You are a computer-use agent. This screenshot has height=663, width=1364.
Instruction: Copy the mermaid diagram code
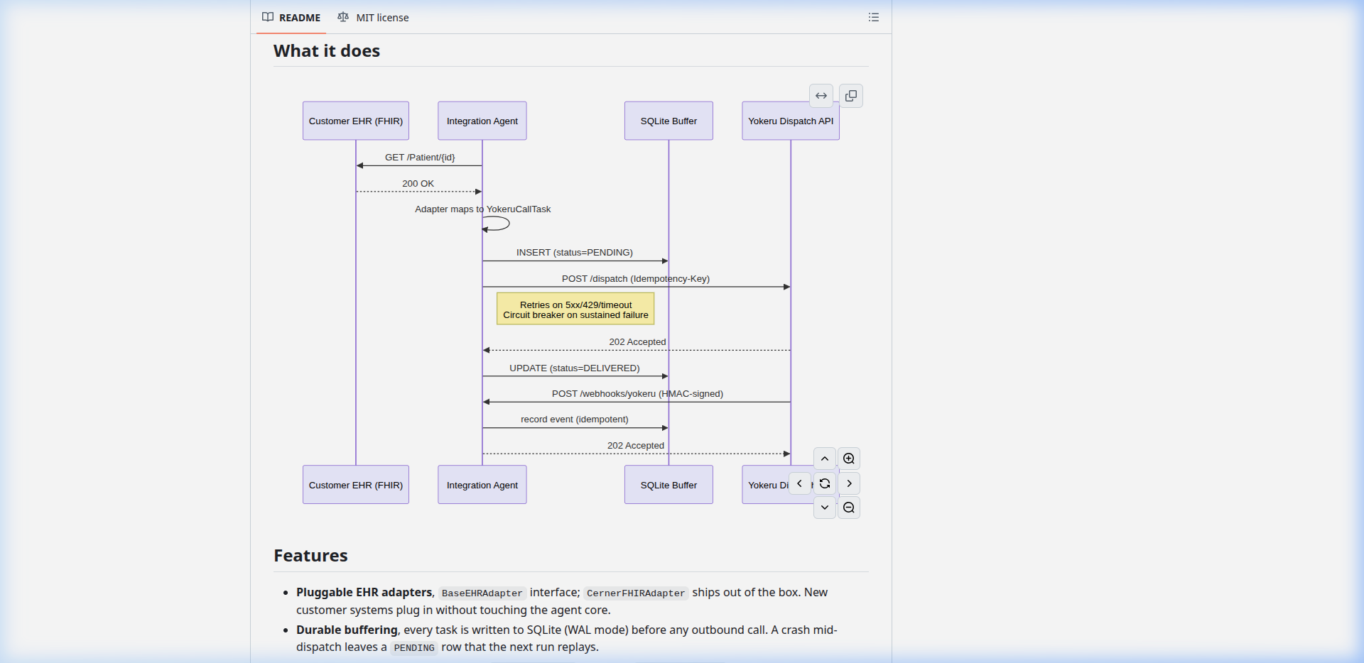pos(851,96)
